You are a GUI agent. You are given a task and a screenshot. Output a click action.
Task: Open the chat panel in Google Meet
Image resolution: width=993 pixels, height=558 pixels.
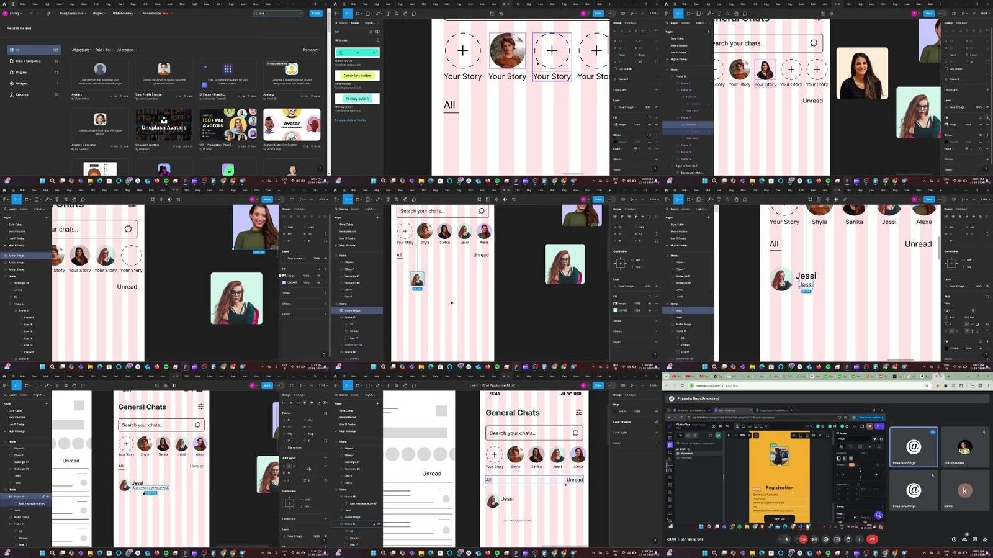point(974,539)
